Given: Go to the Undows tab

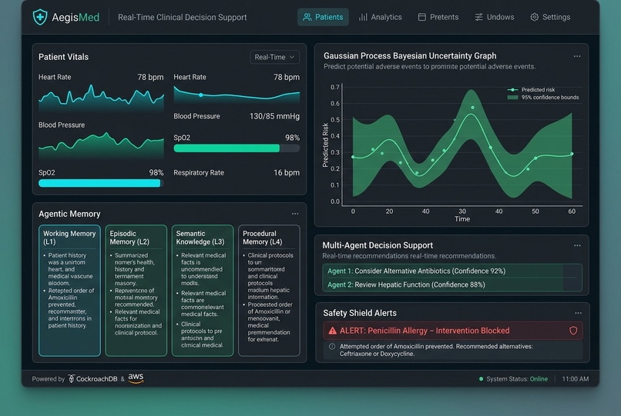Looking at the screenshot, I should 495,17.
